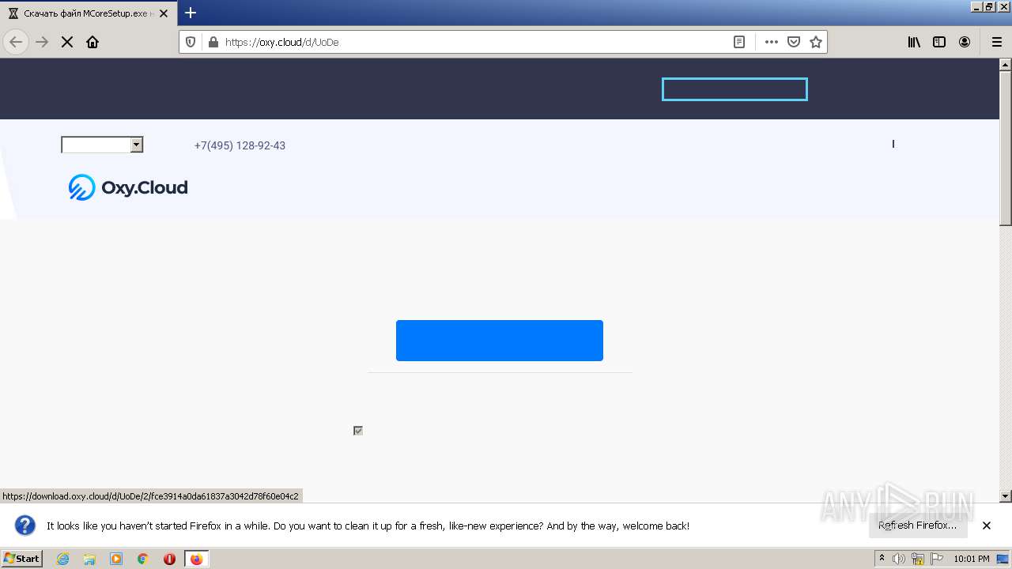
Task: Show hidden system tray icons
Action: (882, 559)
